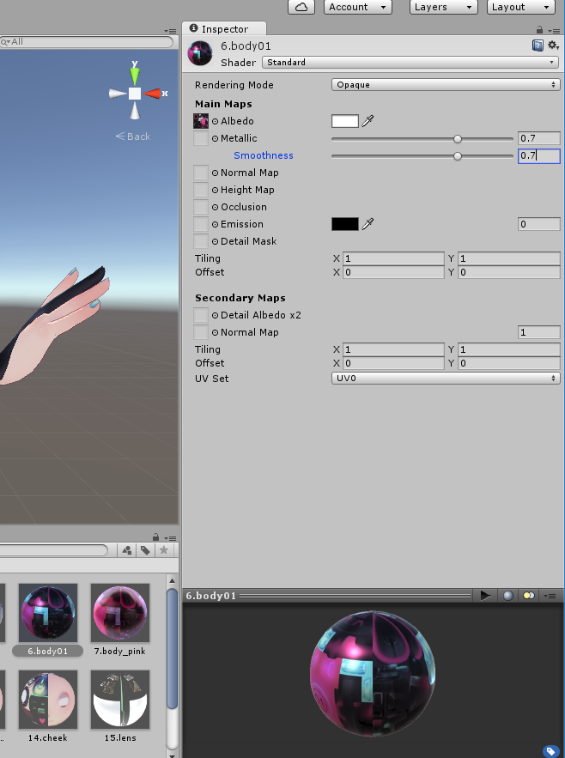
Task: Click the scene gizmo red X axis cone
Action: [154, 94]
